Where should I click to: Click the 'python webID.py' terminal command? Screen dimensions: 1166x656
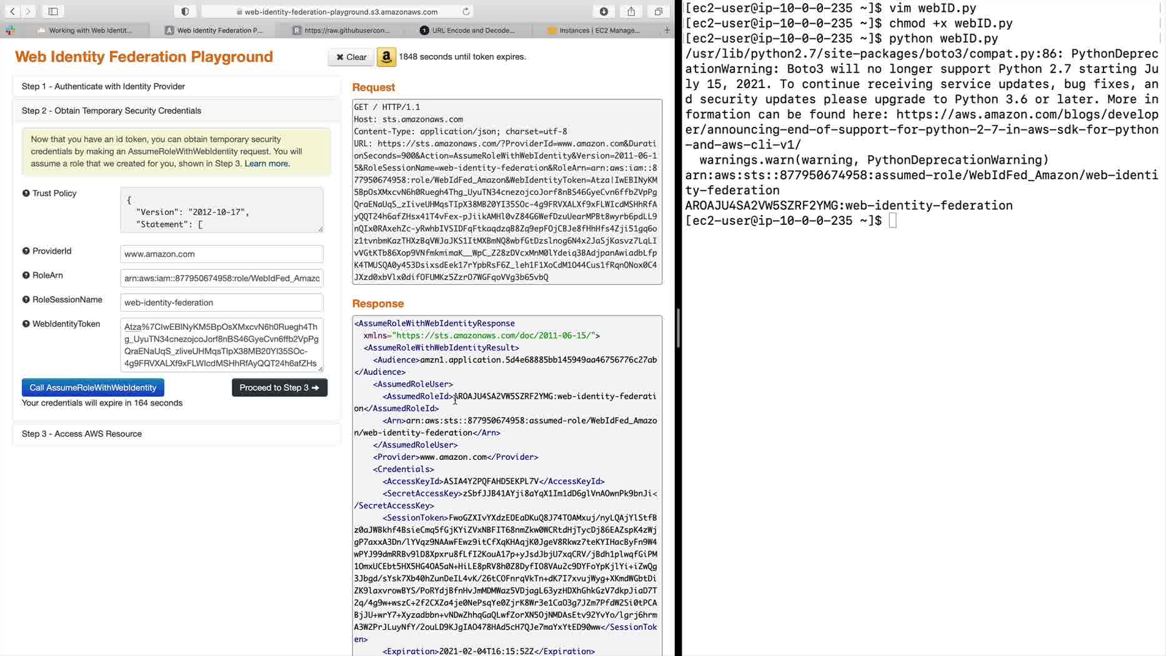pyautogui.click(x=944, y=38)
